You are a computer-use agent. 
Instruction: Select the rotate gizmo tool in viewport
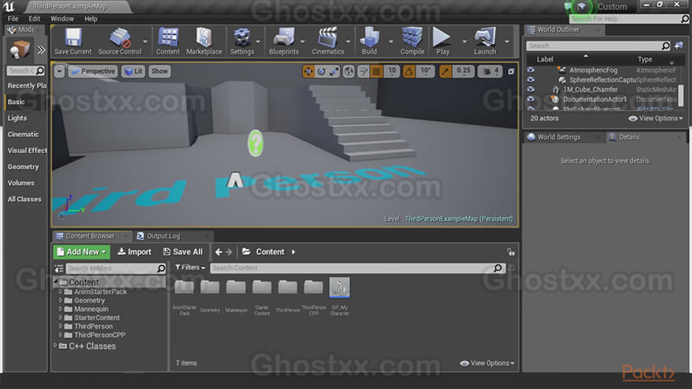click(x=322, y=71)
